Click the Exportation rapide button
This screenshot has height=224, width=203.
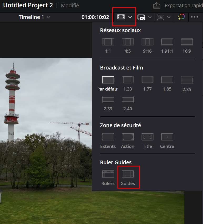click(184, 6)
